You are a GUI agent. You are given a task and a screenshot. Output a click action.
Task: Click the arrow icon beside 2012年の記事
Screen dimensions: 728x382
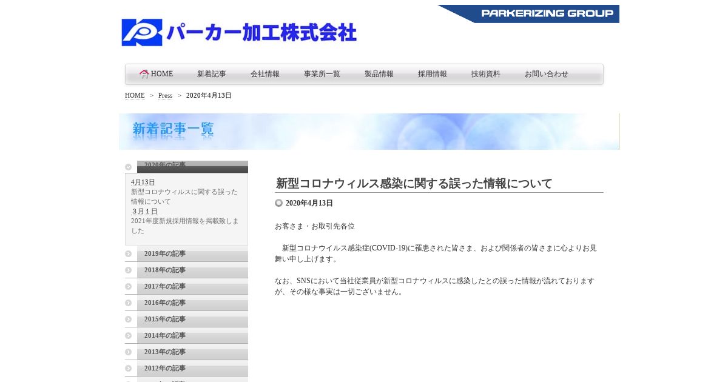point(129,369)
